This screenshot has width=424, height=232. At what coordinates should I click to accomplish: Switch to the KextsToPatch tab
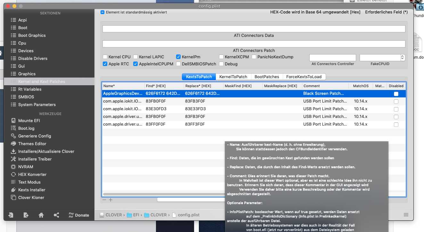click(199, 77)
